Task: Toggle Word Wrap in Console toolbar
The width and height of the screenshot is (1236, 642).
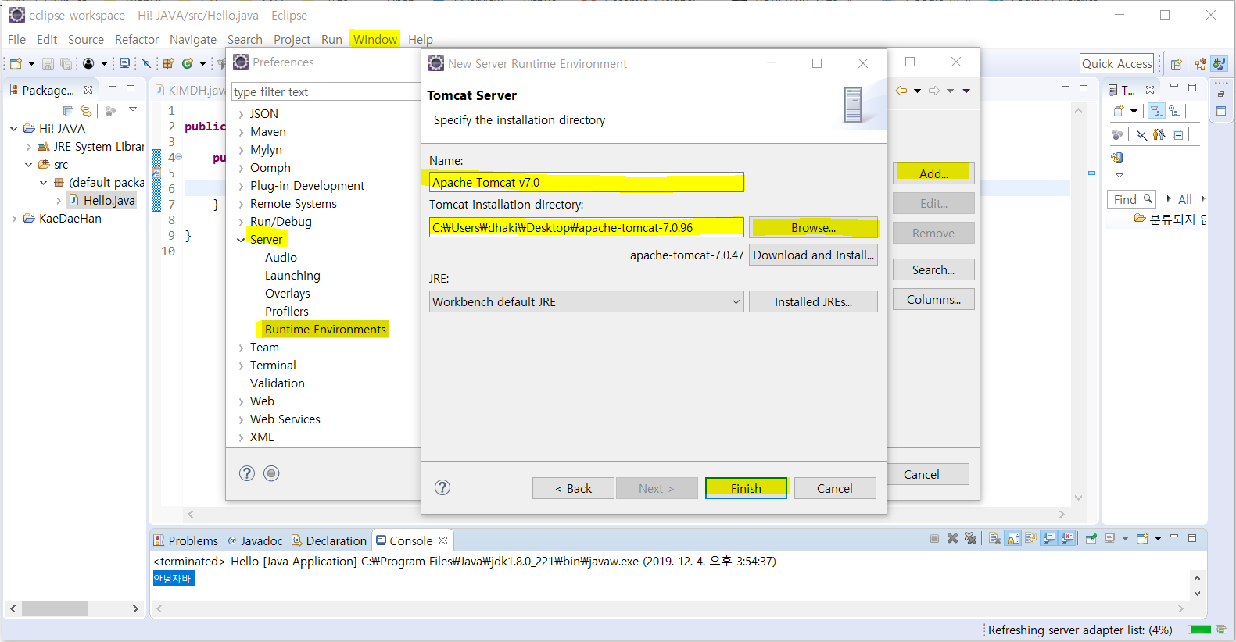Action: (1030, 538)
